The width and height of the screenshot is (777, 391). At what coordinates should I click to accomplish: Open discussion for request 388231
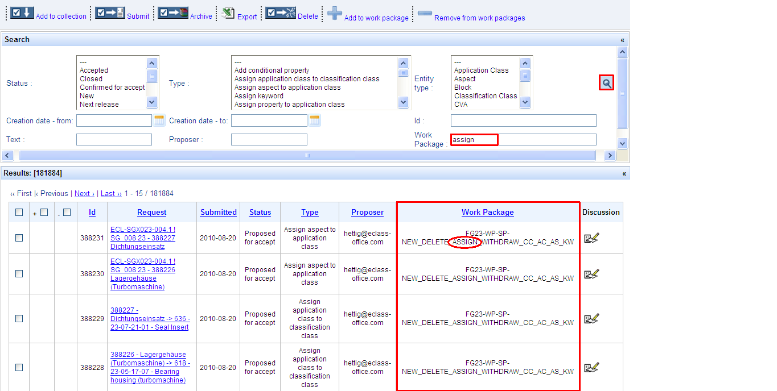pos(591,238)
